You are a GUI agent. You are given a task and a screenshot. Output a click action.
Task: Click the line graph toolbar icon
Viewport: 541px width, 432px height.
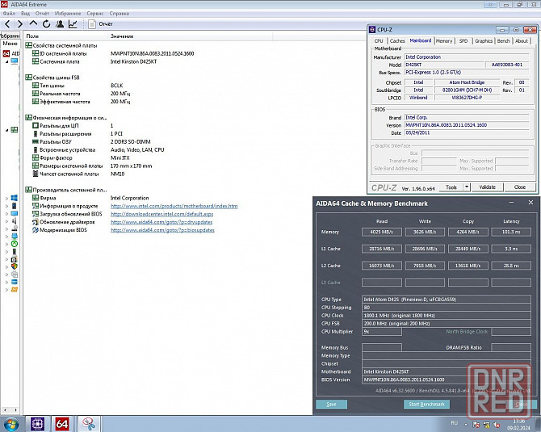pos(73,24)
